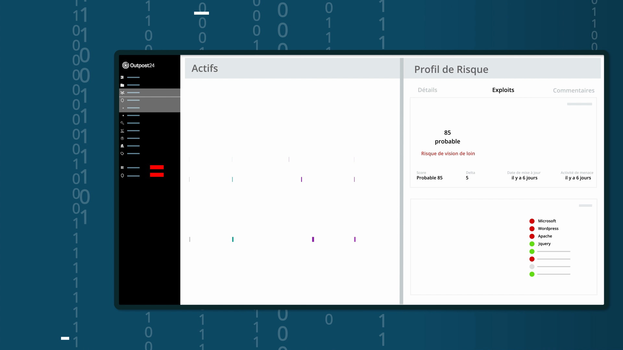Screen dimensions: 623x350
Task: Click the Wordpress legend entry
Action: (x=548, y=228)
